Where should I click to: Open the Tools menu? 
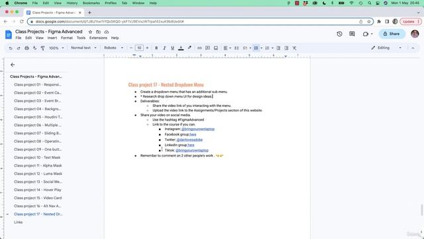[81, 38]
